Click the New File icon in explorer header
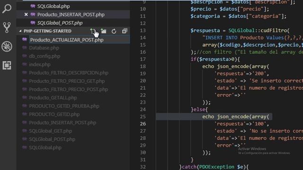Image resolution: width=303 pixels, height=170 pixels. [93, 31]
